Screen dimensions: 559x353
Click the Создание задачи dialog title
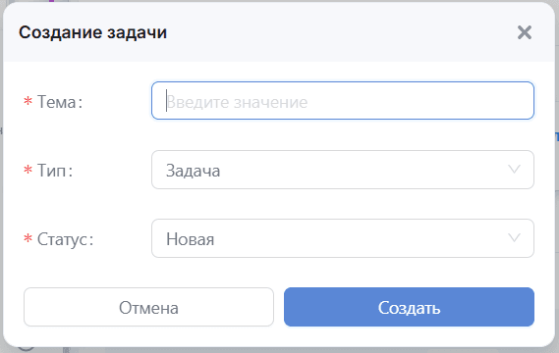92,32
